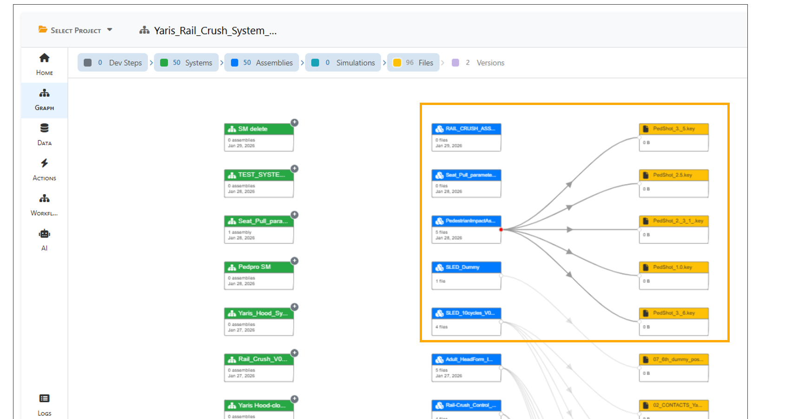Expand the Pedpro SM node
792x419 pixels.
[294, 261]
